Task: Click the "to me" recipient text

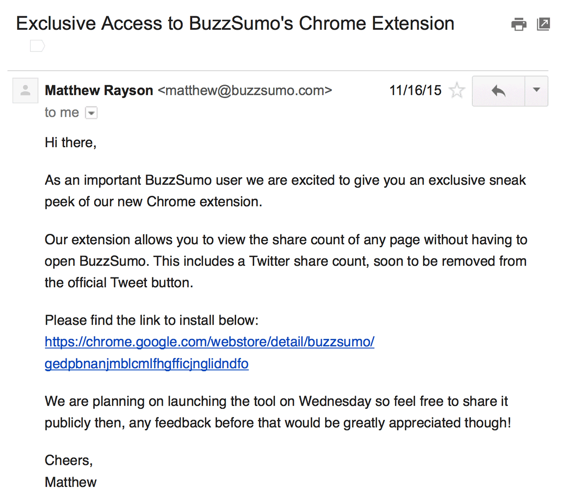Action: coord(61,112)
